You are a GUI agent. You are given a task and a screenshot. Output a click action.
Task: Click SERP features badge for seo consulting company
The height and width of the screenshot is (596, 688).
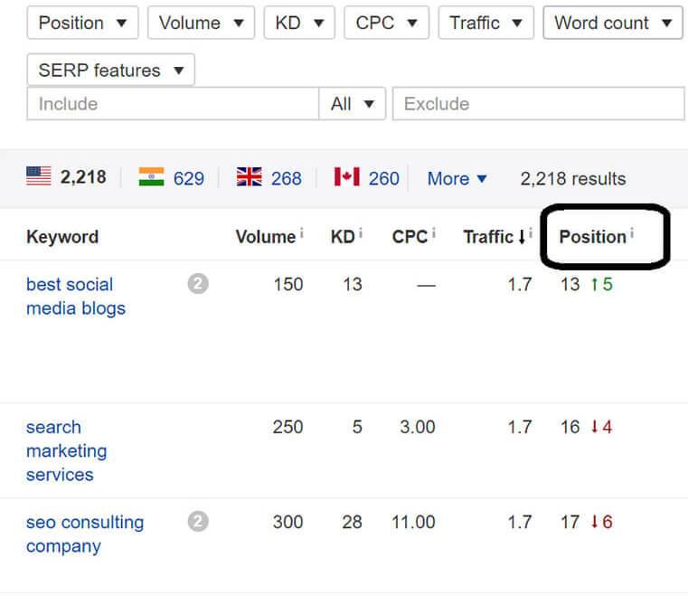click(198, 522)
